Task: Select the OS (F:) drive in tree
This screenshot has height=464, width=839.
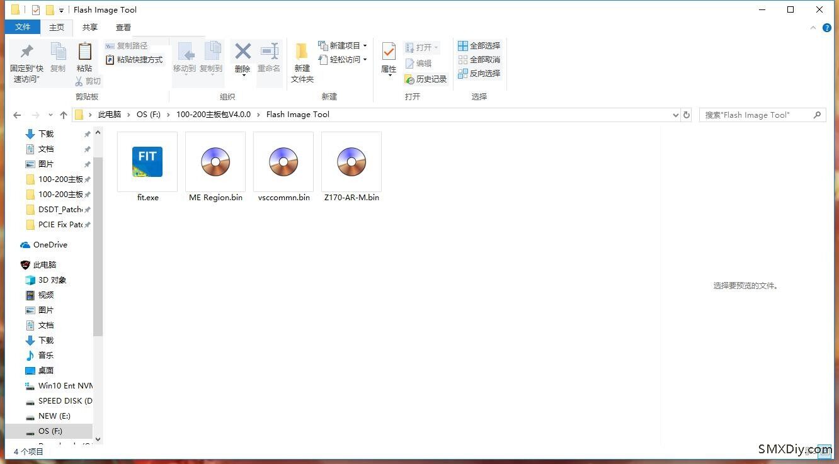Action: click(x=49, y=431)
